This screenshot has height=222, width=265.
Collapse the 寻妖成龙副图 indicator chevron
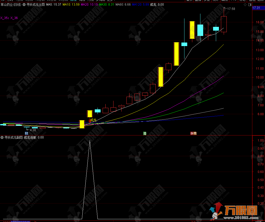(2, 137)
